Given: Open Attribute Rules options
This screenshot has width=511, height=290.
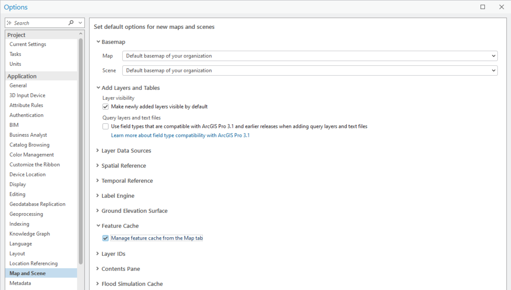Looking at the screenshot, I should pyautogui.click(x=26, y=105).
